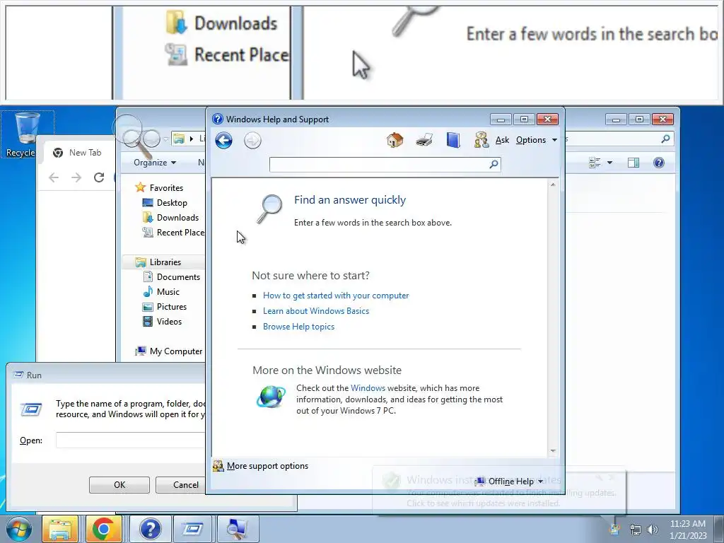This screenshot has width=724, height=543.
Task: Open Music library in Explorer sidebar
Action: tap(168, 292)
